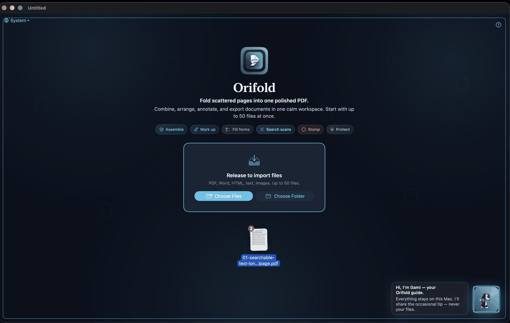
Task: Select the Fill forms feature chip
Action: (237, 129)
